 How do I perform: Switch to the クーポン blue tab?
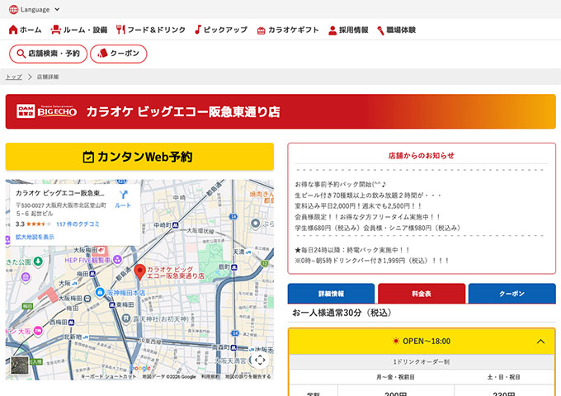click(512, 294)
